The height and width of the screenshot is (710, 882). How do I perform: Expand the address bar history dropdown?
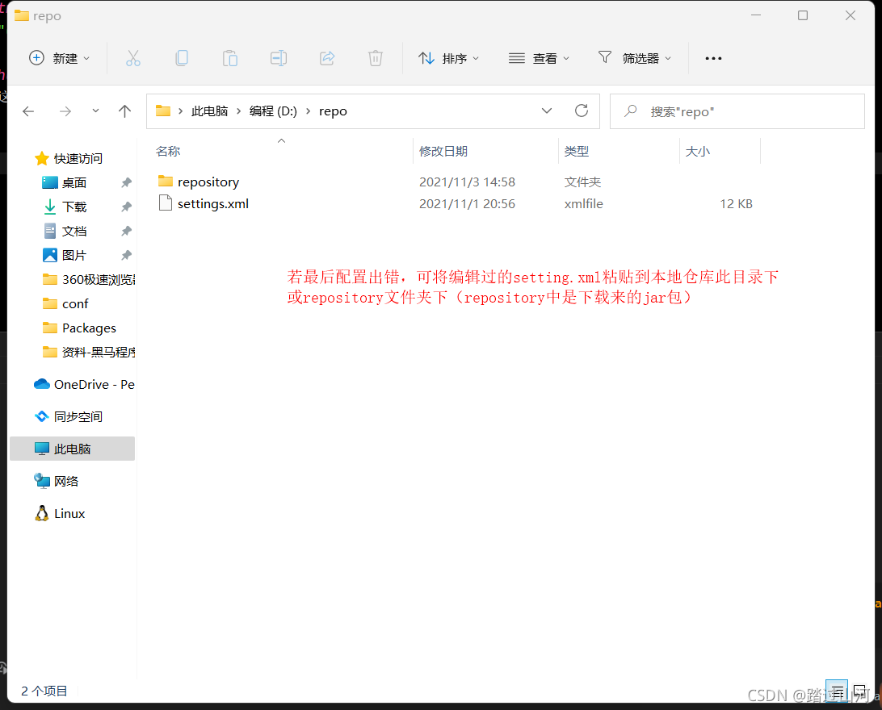[547, 111]
